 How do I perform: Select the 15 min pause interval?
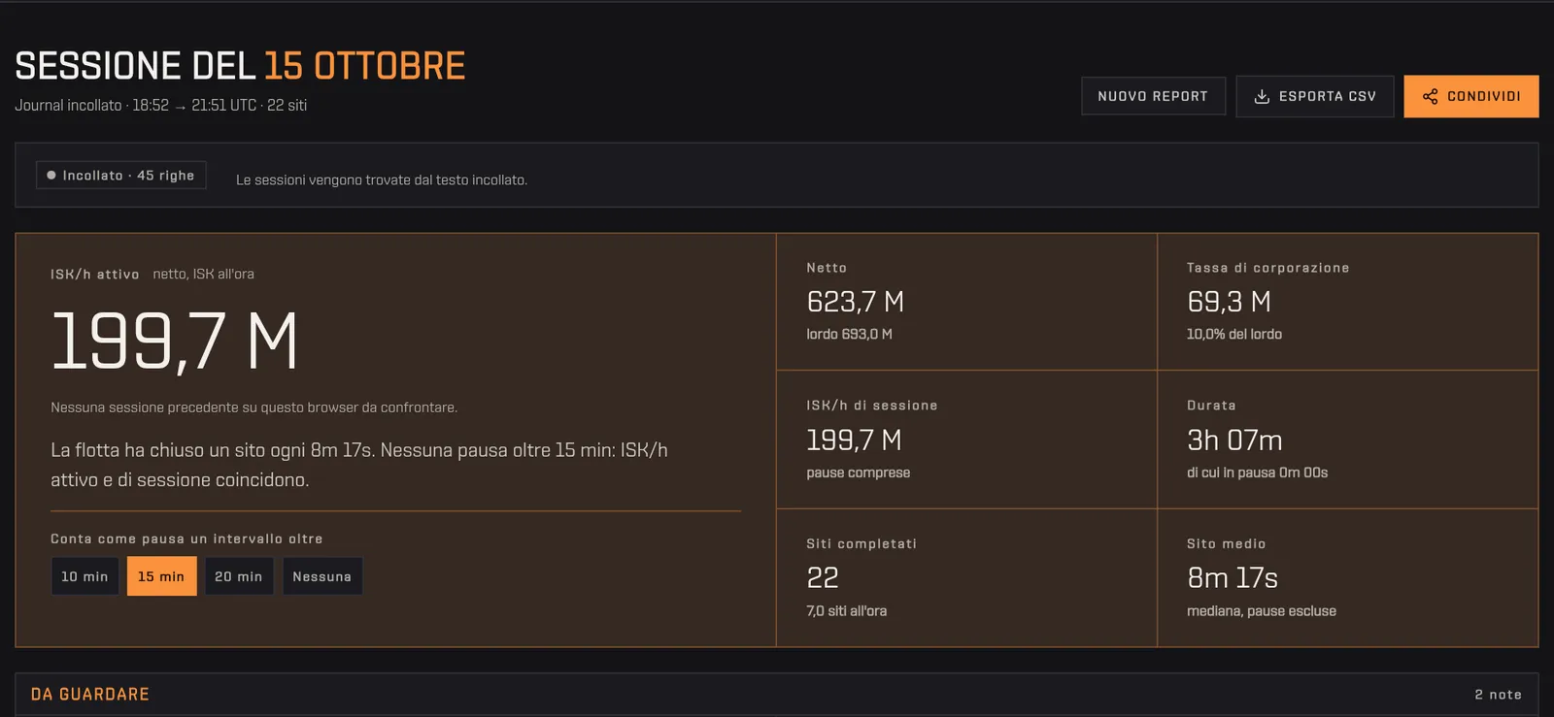[161, 576]
